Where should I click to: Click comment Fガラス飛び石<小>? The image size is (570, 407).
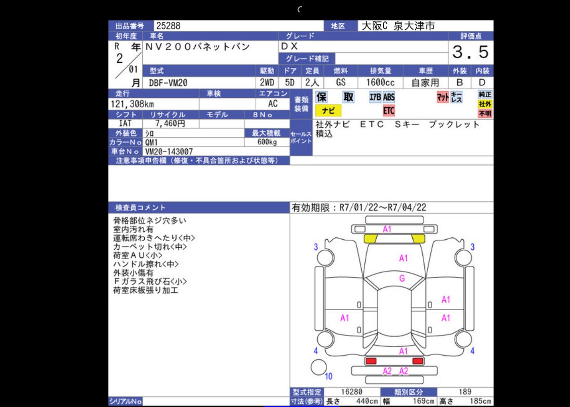point(150,282)
